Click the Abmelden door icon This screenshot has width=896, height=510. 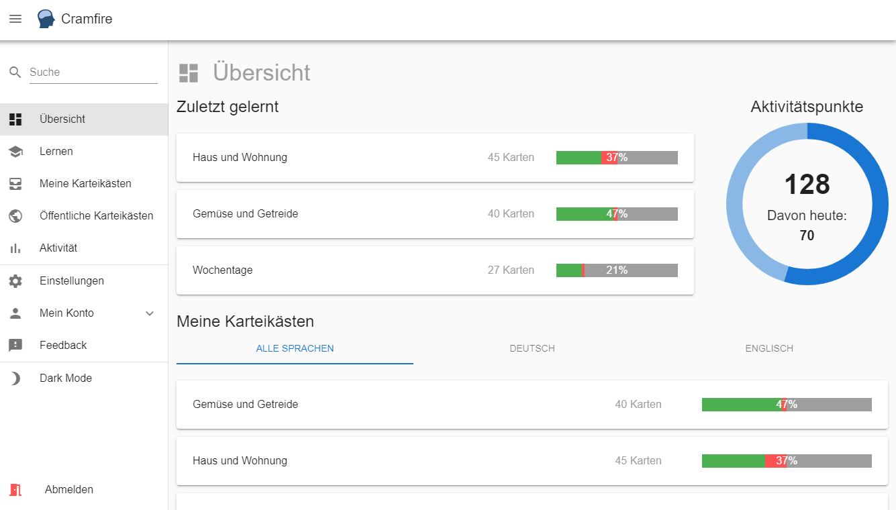[15, 489]
